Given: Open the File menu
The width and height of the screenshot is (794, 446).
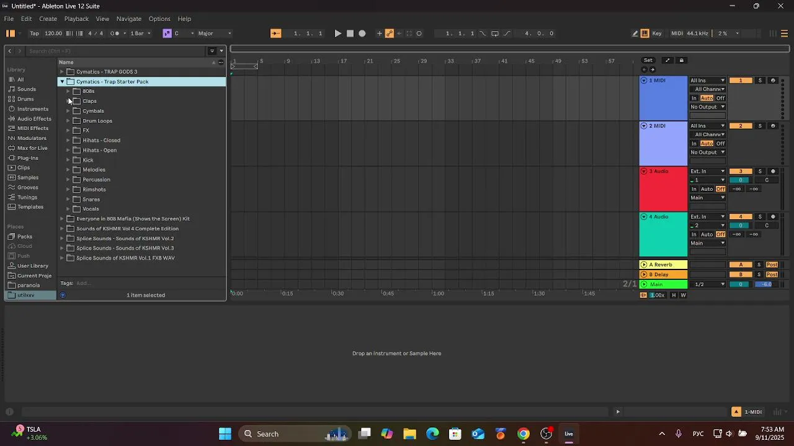Looking at the screenshot, I should click(x=9, y=19).
